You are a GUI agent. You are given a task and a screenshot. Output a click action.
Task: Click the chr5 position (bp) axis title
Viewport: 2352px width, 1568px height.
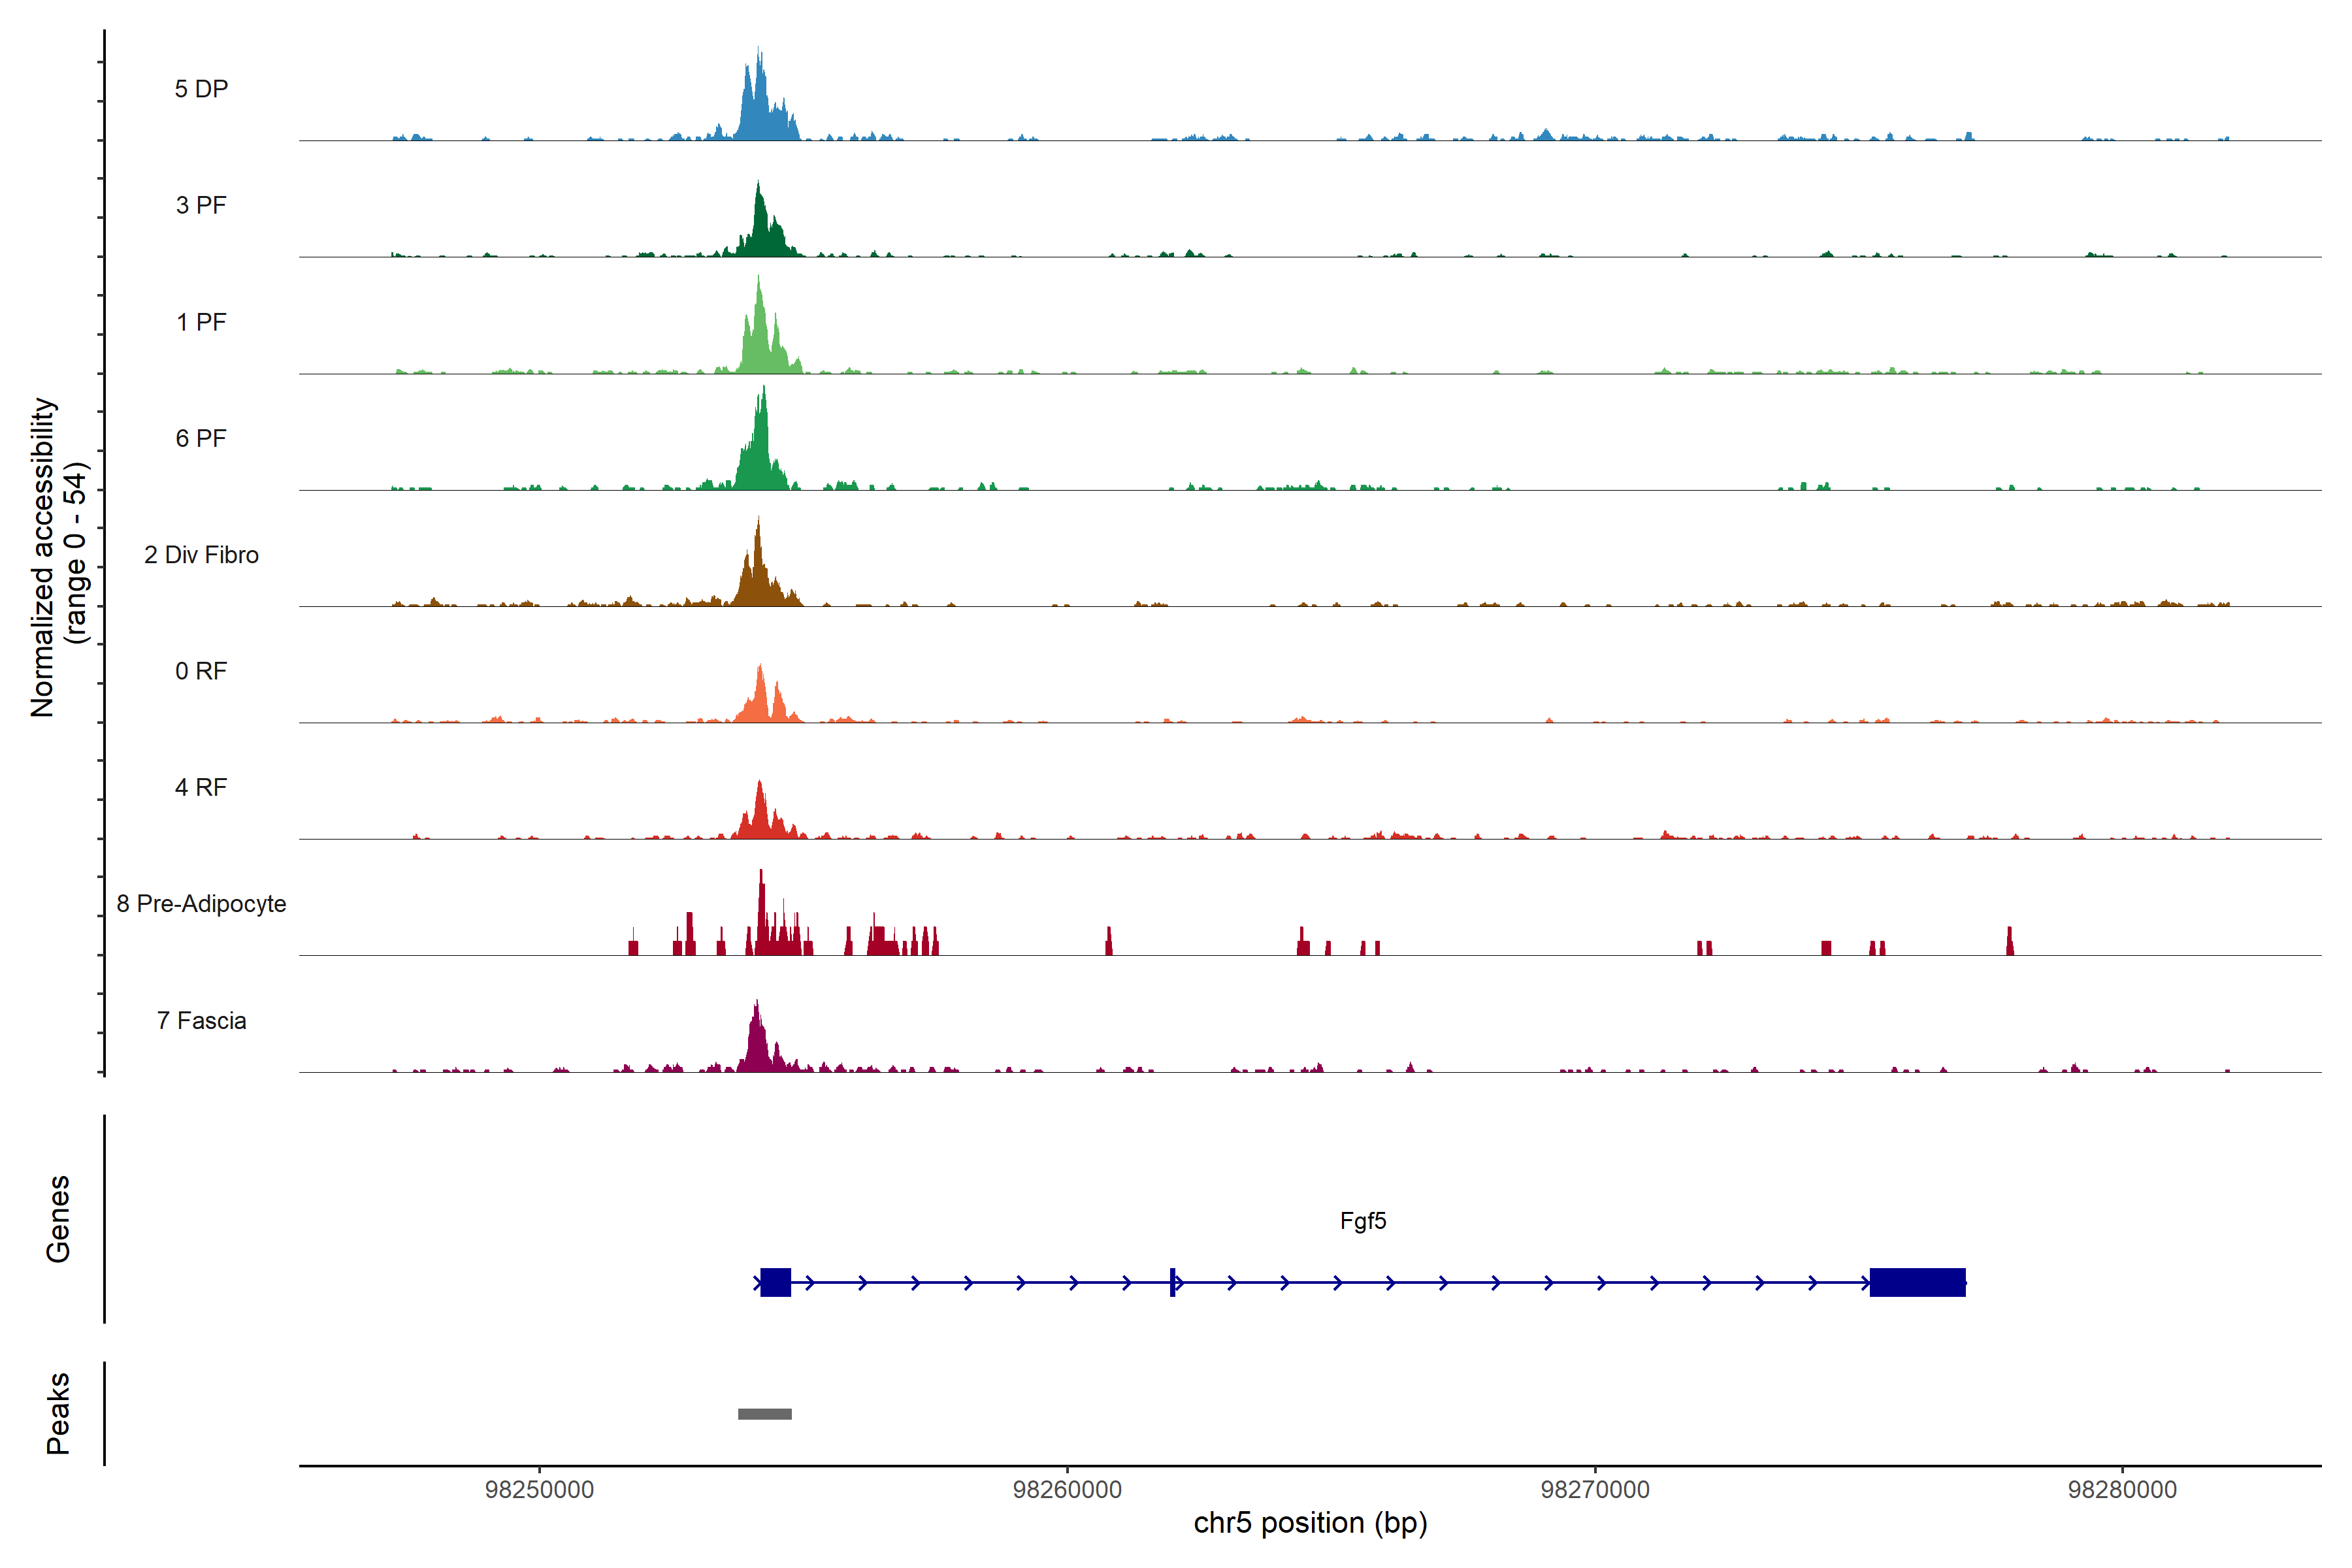[x=1310, y=1523]
